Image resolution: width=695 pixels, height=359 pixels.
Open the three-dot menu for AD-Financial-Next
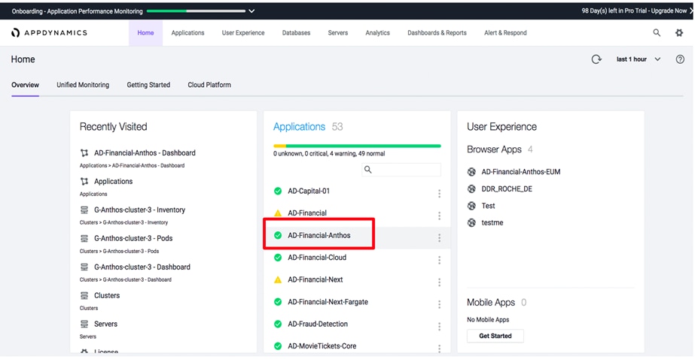click(439, 282)
